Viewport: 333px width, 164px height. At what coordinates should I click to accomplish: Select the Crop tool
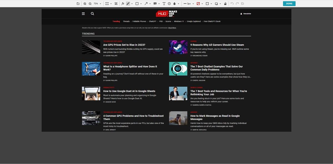116,4
